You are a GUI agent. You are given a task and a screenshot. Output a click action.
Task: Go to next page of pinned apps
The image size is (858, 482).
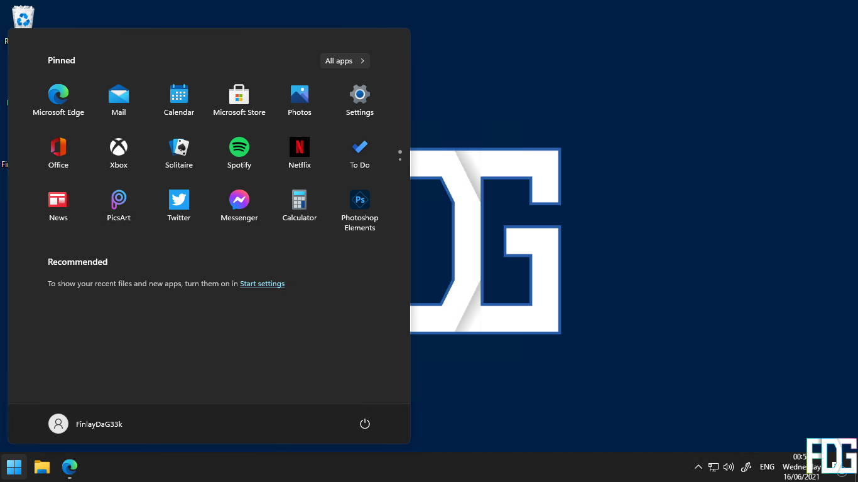[x=400, y=159]
